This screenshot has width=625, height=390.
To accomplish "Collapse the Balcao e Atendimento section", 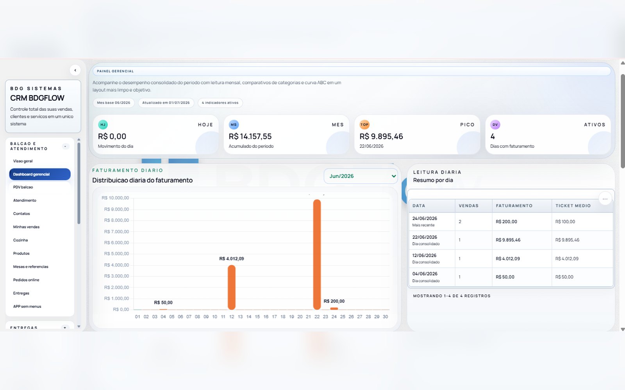I will click(65, 146).
